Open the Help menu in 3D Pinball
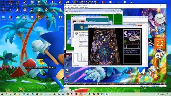 click(99, 27)
